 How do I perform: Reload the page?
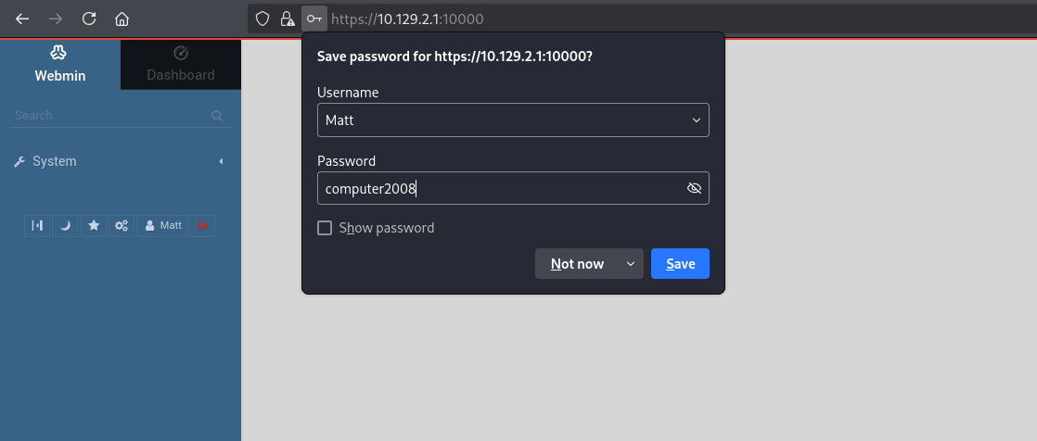point(89,19)
